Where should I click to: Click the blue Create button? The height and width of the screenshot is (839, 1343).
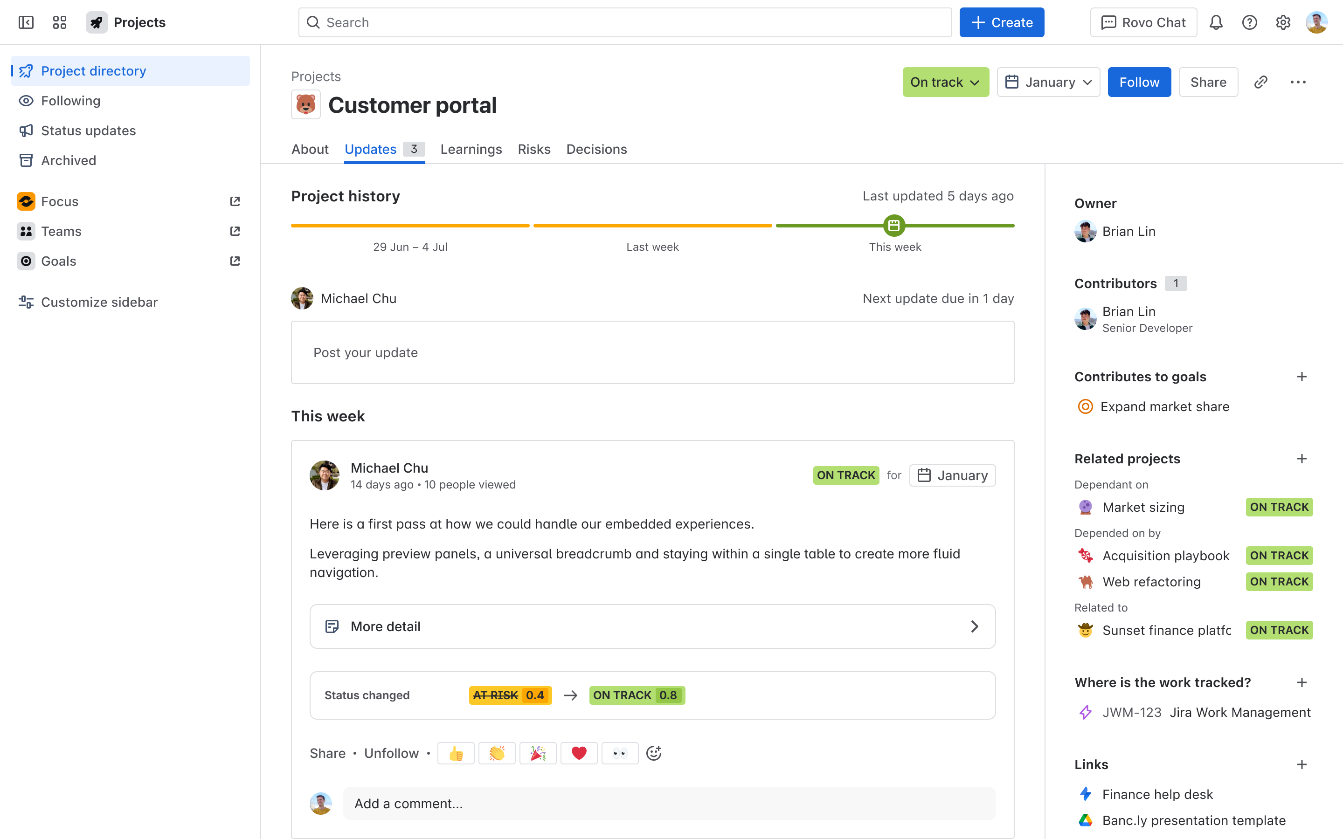(1001, 22)
